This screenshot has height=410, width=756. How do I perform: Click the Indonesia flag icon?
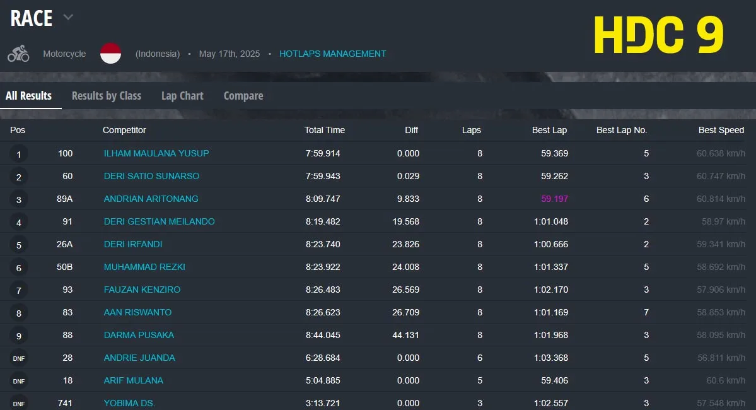coord(110,53)
